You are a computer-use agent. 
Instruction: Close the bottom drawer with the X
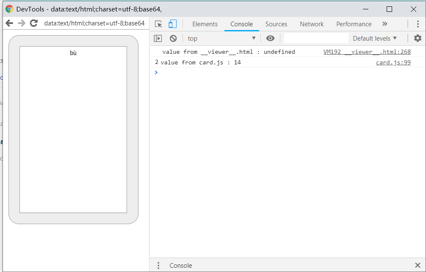[418, 265]
